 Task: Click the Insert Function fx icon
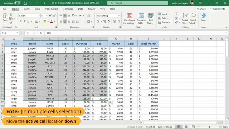click(x=41, y=33)
